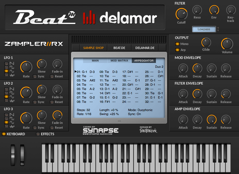Screen dimensions: 239x174
Task: Click the Glide knob
Action: point(206,42)
